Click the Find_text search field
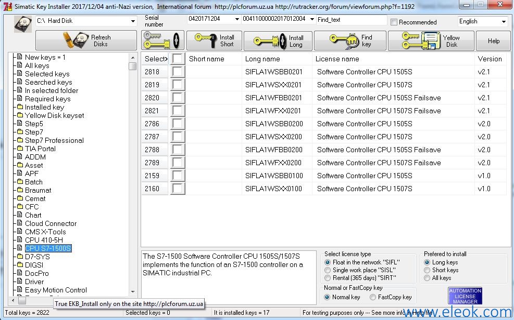Screen dimensions: 514x320 (352, 20)
